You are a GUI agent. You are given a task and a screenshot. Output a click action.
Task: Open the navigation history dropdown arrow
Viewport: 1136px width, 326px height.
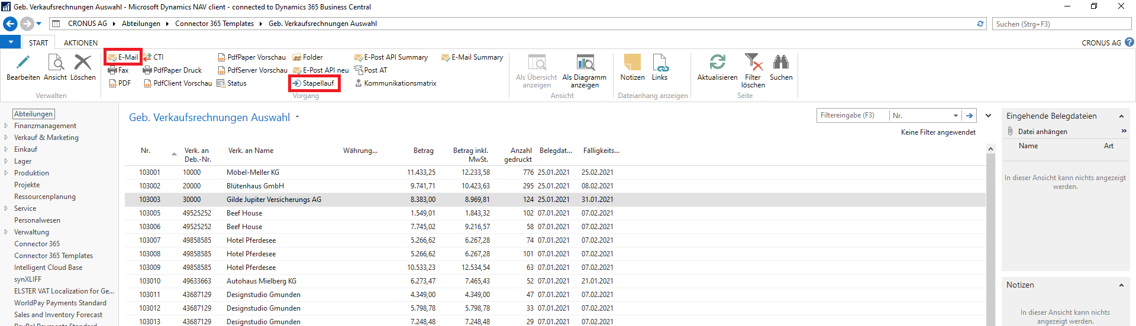point(39,24)
